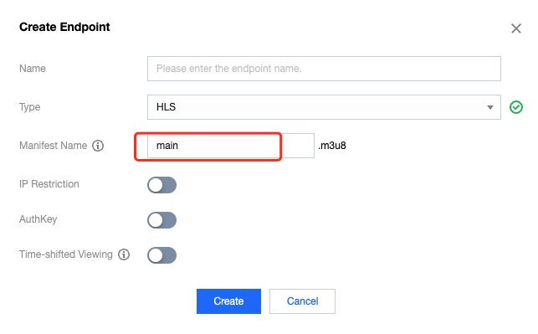Toggle Time-shifted Viewing on
This screenshot has height=334, width=538.
(162, 255)
